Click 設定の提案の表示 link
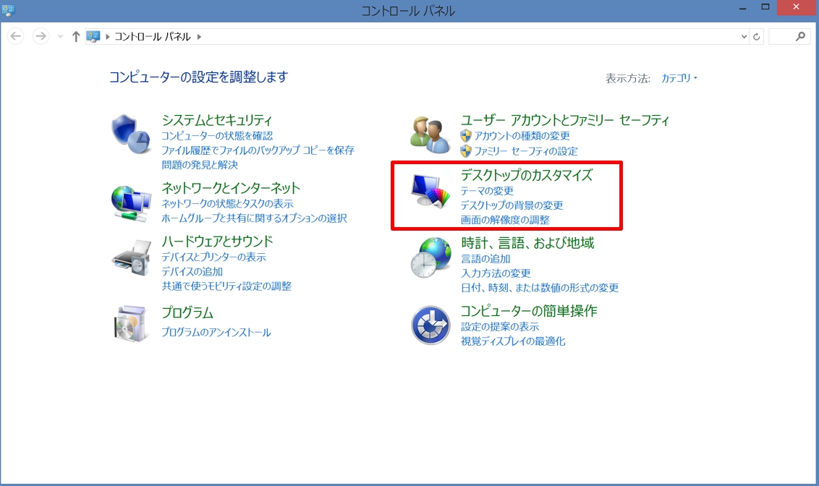This screenshot has width=819, height=486. click(x=500, y=326)
